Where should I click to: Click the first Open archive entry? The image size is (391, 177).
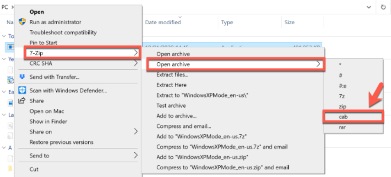click(x=173, y=54)
